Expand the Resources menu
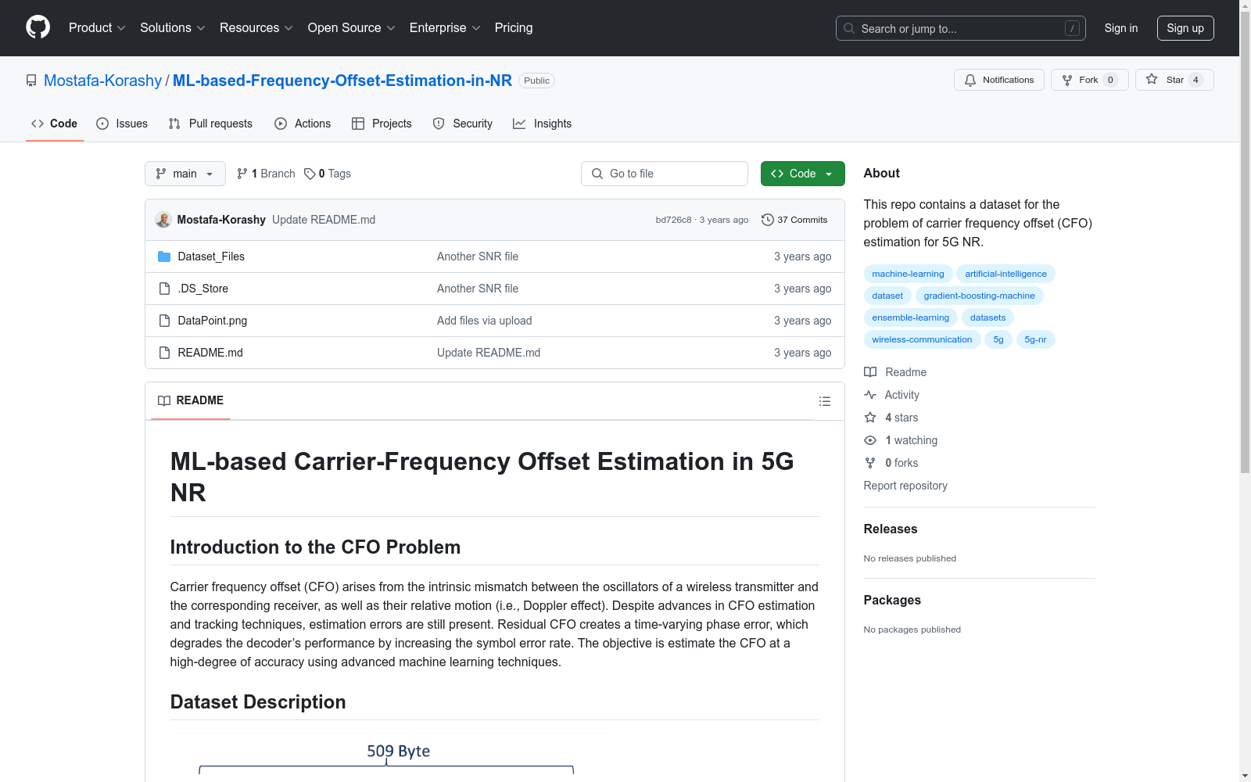 coord(256,28)
